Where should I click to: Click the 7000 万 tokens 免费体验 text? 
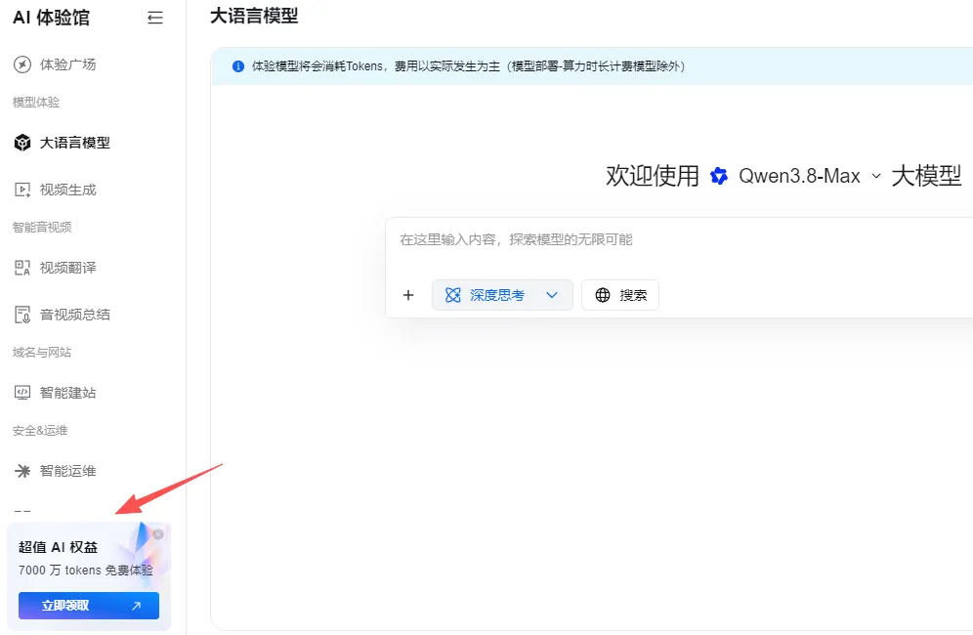86,571
